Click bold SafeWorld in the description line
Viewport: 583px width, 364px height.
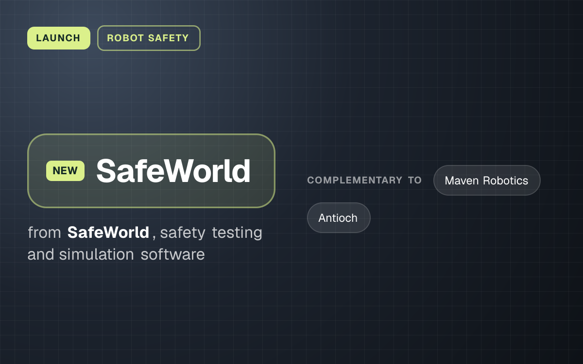(x=108, y=232)
